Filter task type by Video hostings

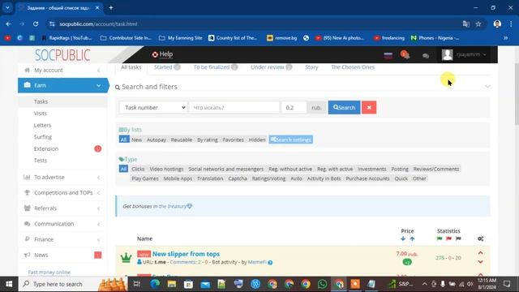coord(166,169)
